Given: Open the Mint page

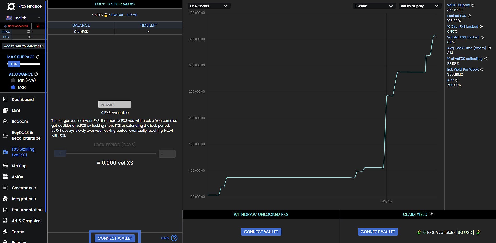Looking at the screenshot, I should pos(16,111).
